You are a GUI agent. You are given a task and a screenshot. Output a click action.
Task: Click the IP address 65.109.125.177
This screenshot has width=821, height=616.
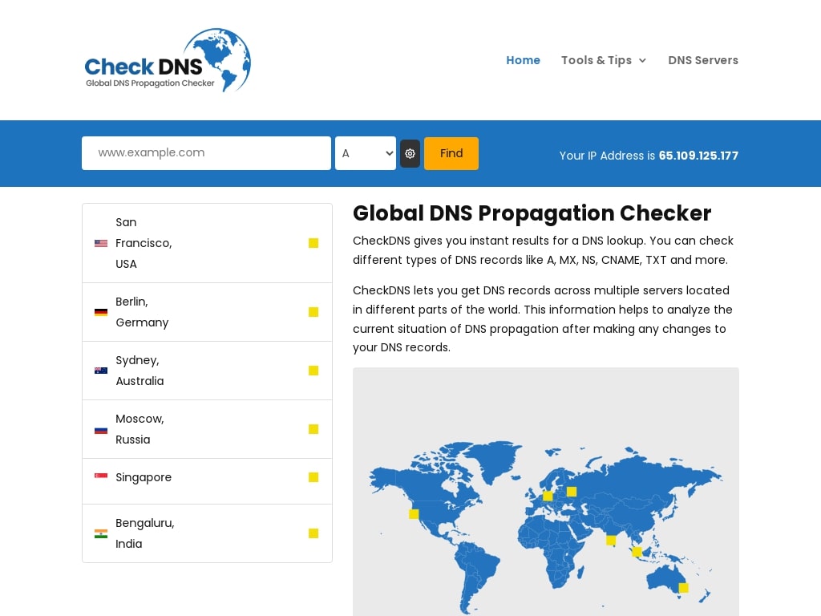(698, 156)
